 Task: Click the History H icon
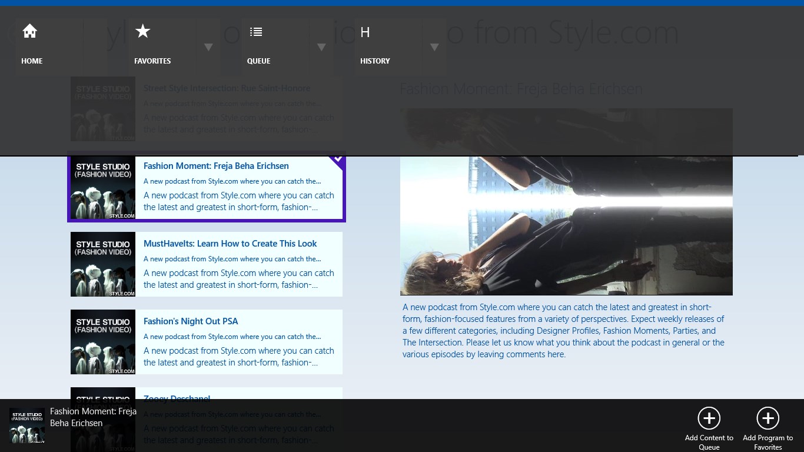[365, 32]
